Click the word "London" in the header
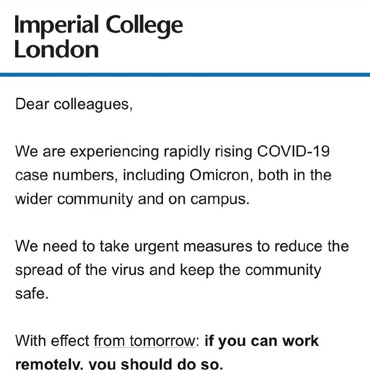370x370 pixels. (x=57, y=50)
